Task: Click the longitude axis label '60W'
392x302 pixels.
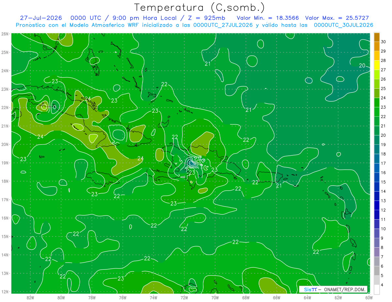Action: 369,297
